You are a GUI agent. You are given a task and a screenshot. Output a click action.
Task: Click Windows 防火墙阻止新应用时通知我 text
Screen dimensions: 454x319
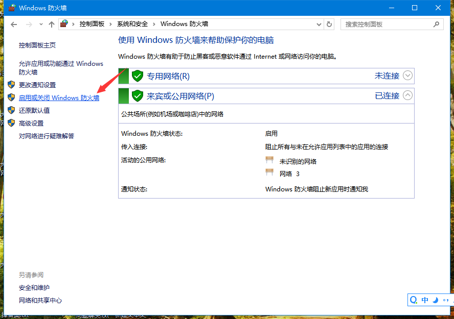coord(317,189)
